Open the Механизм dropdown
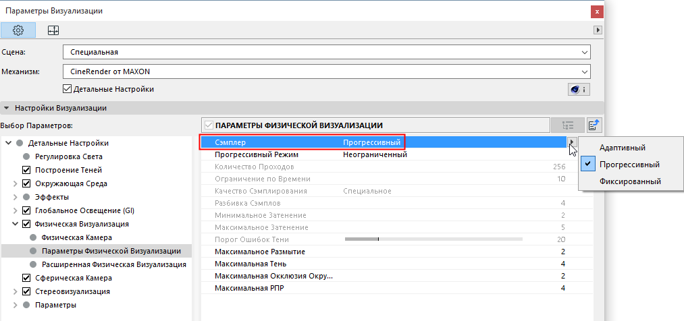The image size is (684, 321). pos(326,71)
